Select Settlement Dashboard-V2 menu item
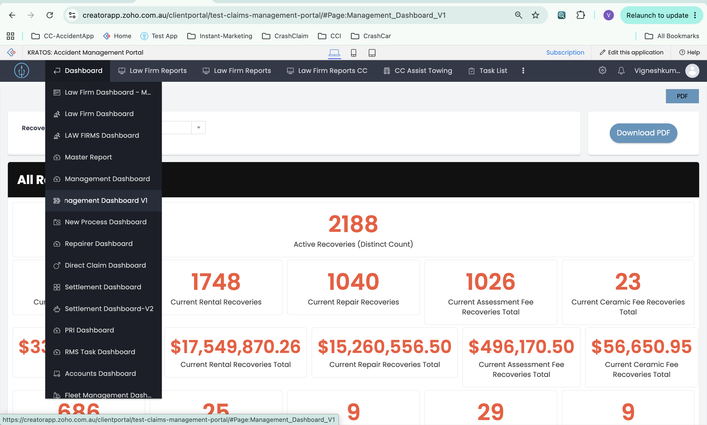The image size is (707, 425). (104, 309)
